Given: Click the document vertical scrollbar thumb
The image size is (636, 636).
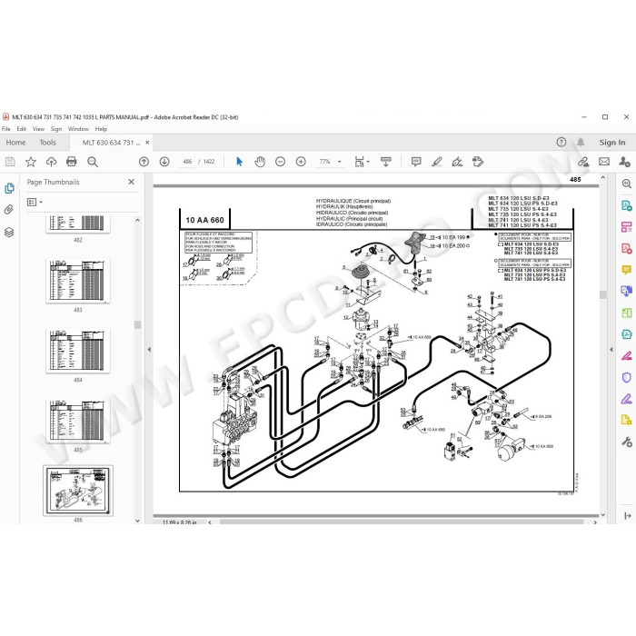Looking at the screenshot, I should pyautogui.click(x=602, y=295).
